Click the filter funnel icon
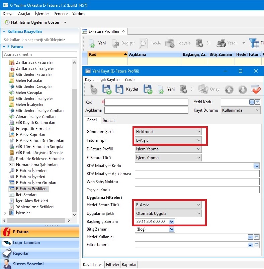The image size is (264, 269). [x=254, y=43]
